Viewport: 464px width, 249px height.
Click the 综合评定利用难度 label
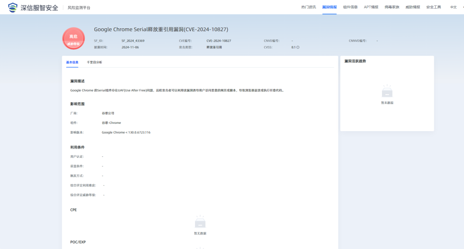point(83,185)
